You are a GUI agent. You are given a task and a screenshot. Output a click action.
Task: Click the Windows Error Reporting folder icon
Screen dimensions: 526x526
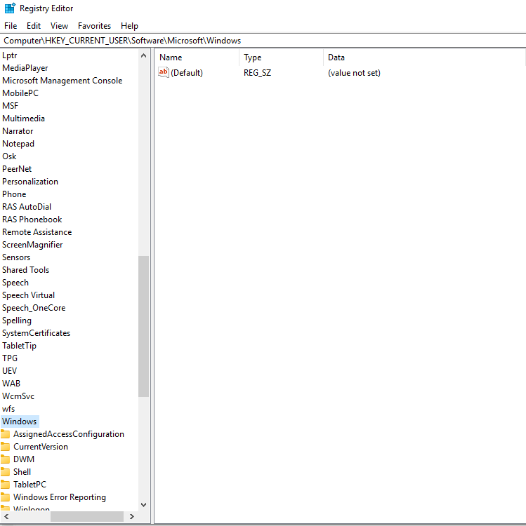pos(5,497)
